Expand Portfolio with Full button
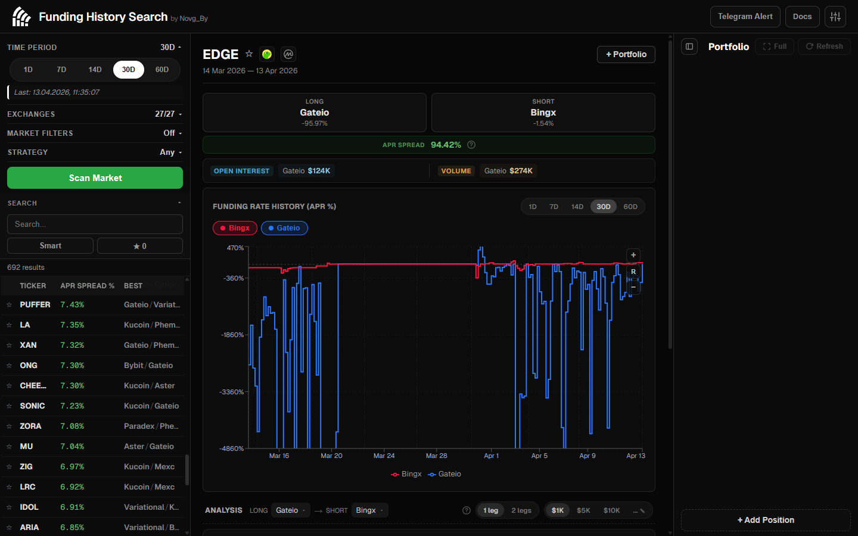Viewport: 858px width, 536px height. [775, 46]
